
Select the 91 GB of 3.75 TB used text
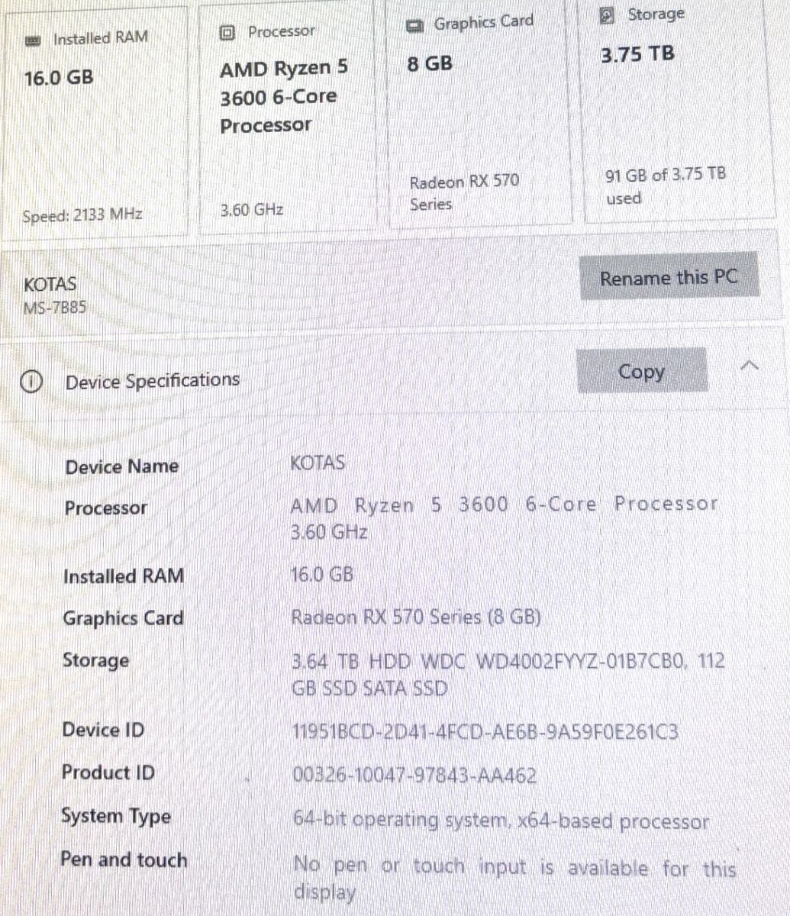[x=665, y=185]
